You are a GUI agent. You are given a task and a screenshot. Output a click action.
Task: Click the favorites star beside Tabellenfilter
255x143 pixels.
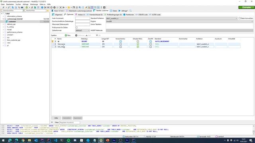pos(48,11)
